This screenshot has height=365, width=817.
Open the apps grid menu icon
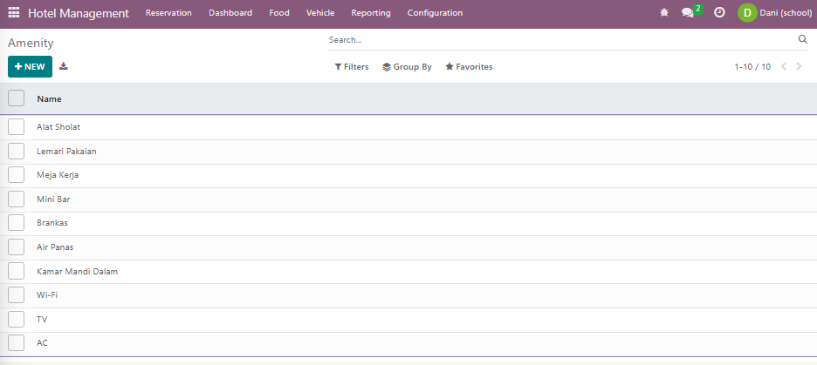(14, 12)
